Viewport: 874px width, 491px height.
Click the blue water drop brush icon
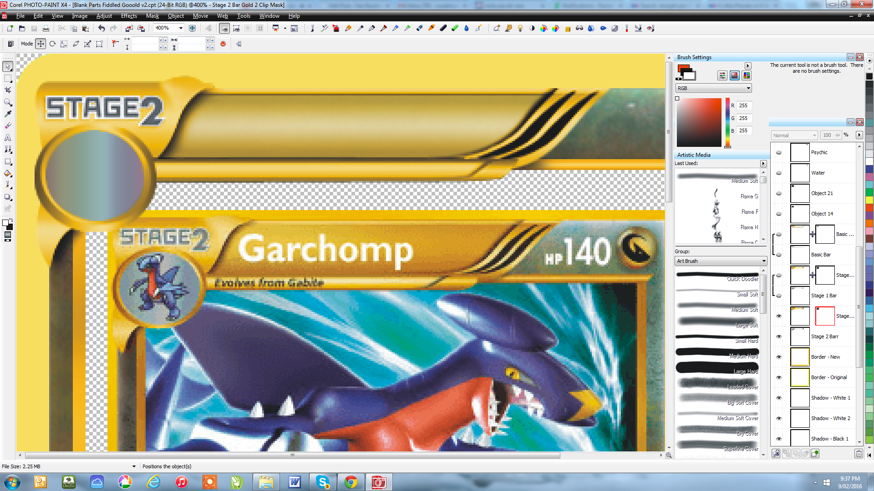pyautogui.click(x=467, y=28)
